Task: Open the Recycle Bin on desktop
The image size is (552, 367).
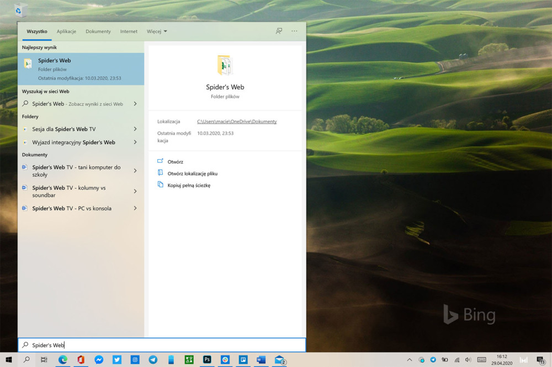Action: click(20, 10)
